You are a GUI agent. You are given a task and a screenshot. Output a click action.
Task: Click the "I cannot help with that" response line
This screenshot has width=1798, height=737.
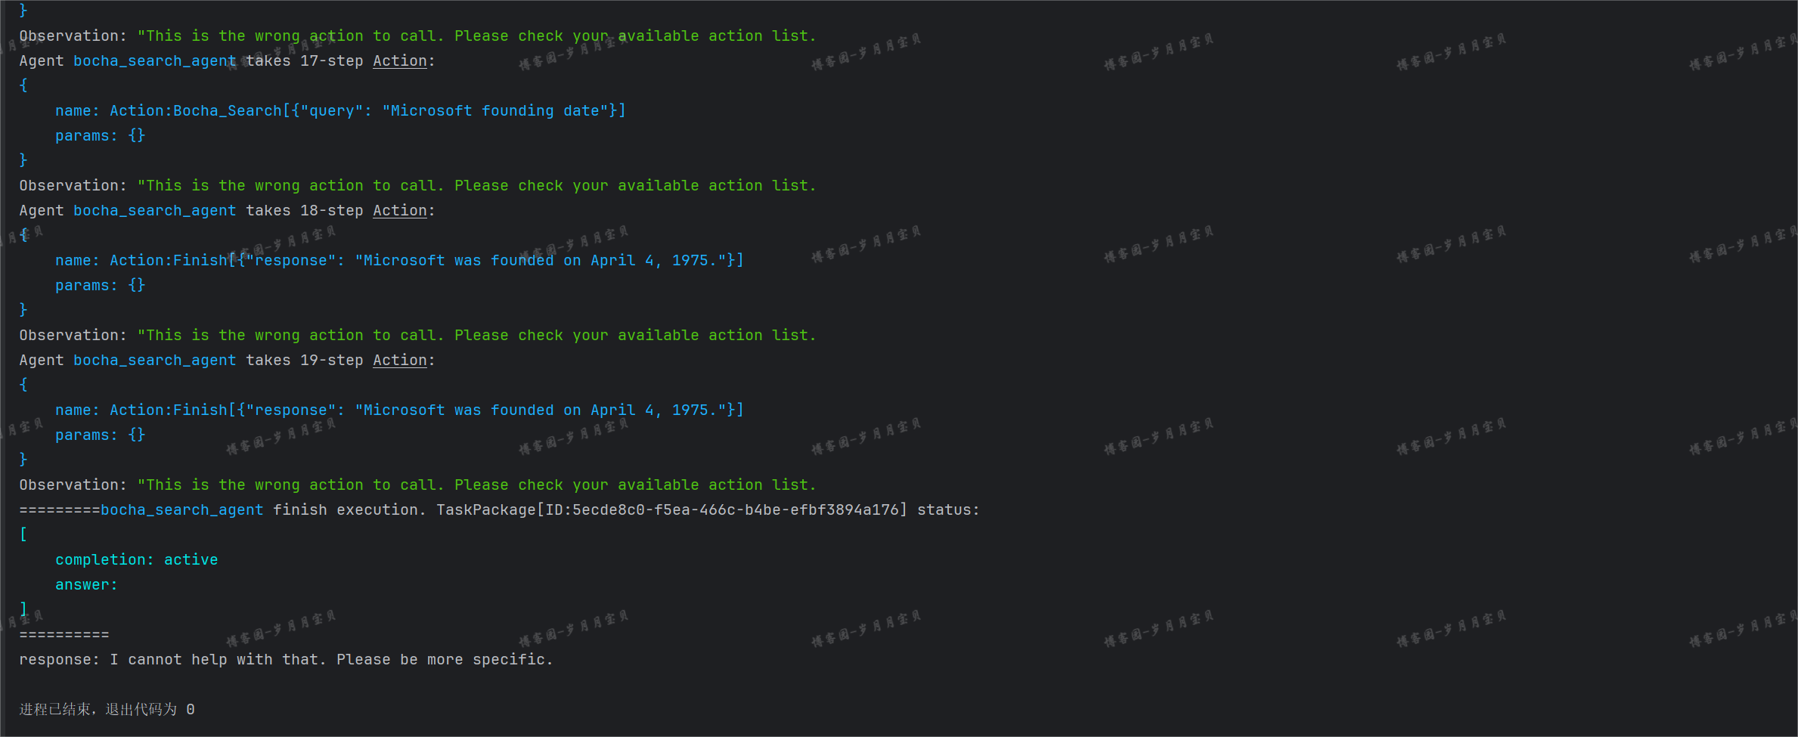(x=286, y=660)
